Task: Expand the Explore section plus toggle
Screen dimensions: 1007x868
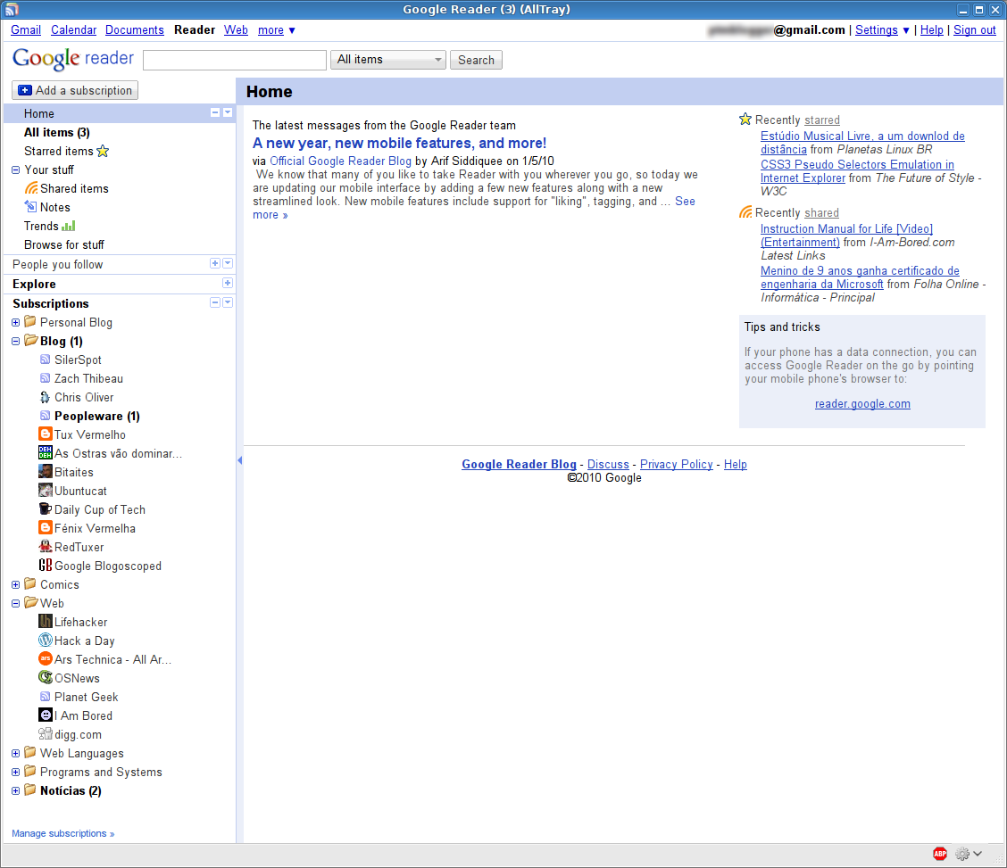Action: tap(228, 283)
